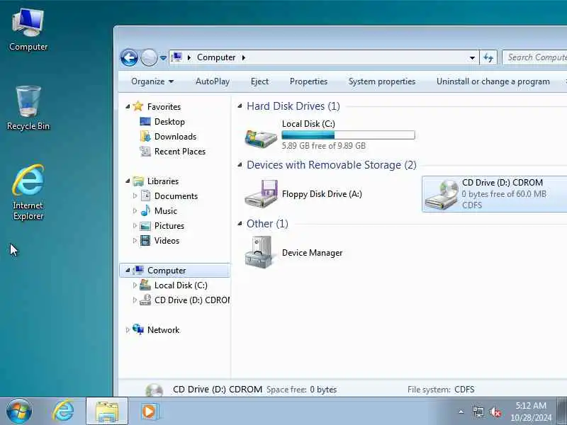This screenshot has width=567, height=425.
Task: Launch Internet Explorer from taskbar
Action: pos(63,412)
